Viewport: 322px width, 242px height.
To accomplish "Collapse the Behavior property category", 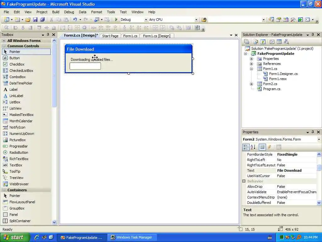I will tap(244, 181).
